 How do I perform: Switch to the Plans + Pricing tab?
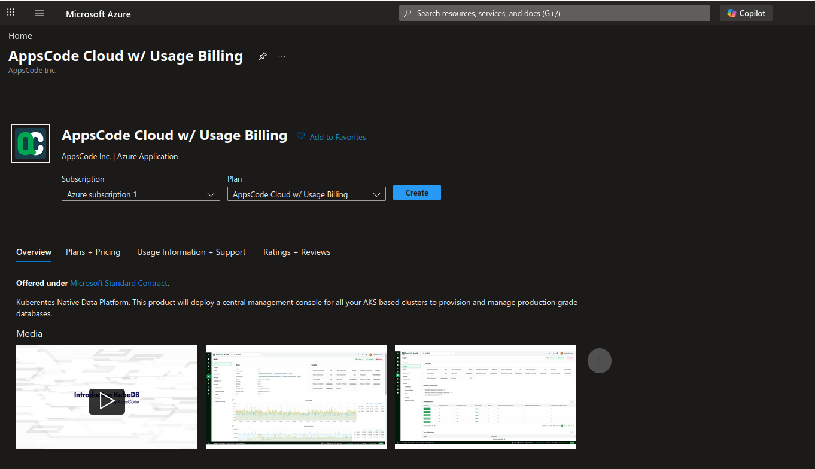click(x=93, y=252)
